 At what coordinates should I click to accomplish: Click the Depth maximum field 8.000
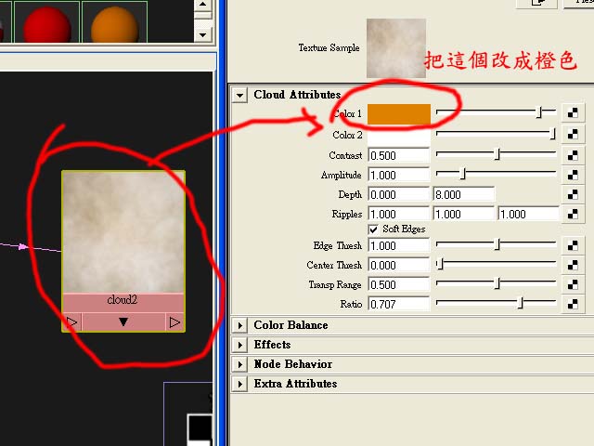464,194
